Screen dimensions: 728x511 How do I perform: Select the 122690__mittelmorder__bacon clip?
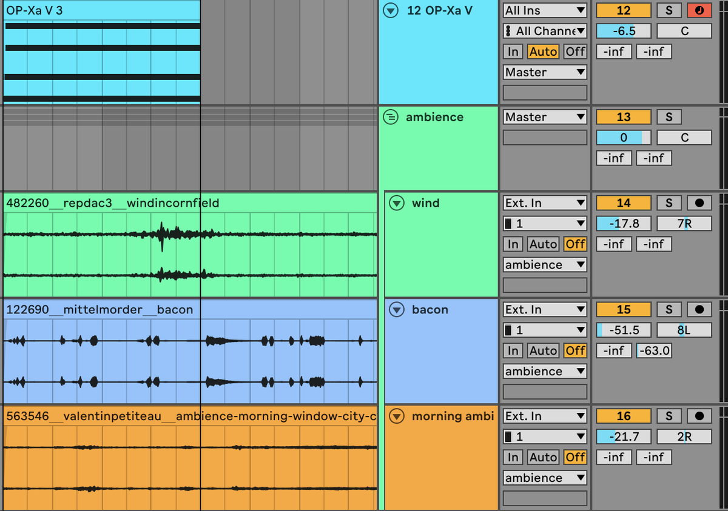pos(182,352)
